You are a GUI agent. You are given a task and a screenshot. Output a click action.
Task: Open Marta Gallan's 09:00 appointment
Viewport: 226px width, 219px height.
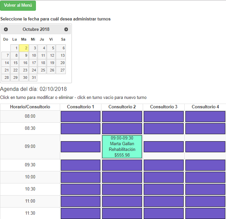pyautogui.click(x=122, y=147)
